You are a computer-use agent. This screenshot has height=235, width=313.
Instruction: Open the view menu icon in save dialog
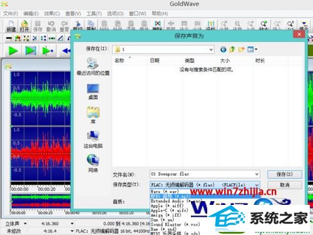click(252, 50)
